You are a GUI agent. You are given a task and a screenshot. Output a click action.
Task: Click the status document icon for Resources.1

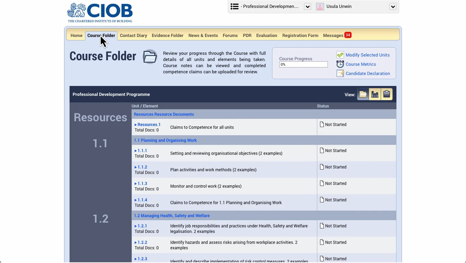pyautogui.click(x=322, y=125)
